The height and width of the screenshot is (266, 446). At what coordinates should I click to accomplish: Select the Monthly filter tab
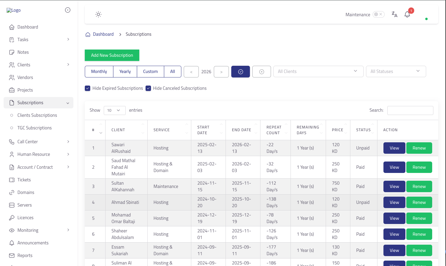(x=99, y=71)
